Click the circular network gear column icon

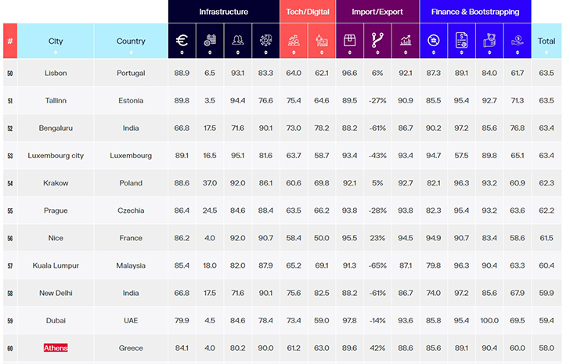(x=265, y=40)
